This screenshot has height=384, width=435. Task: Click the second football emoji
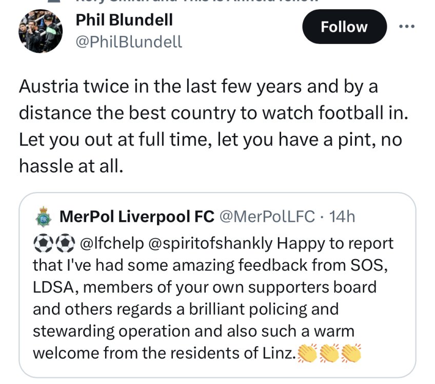click(x=67, y=244)
